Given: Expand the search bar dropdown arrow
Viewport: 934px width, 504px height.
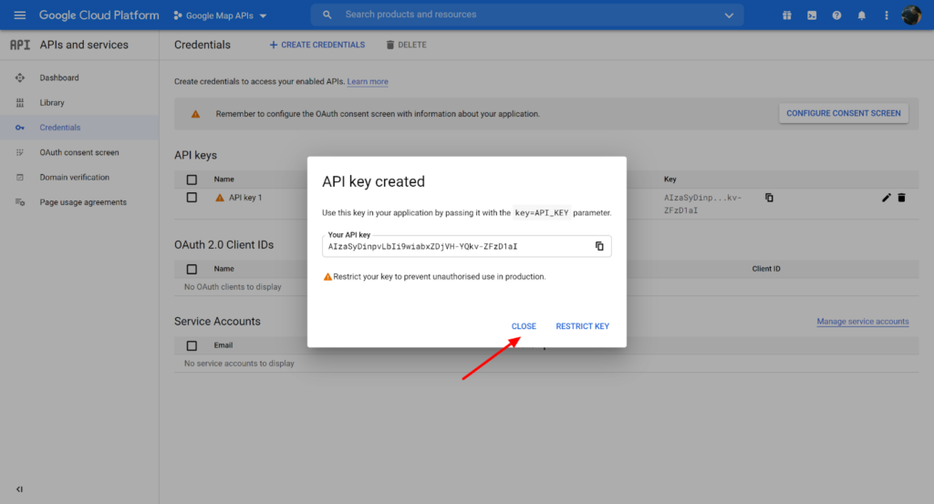Looking at the screenshot, I should coord(729,15).
